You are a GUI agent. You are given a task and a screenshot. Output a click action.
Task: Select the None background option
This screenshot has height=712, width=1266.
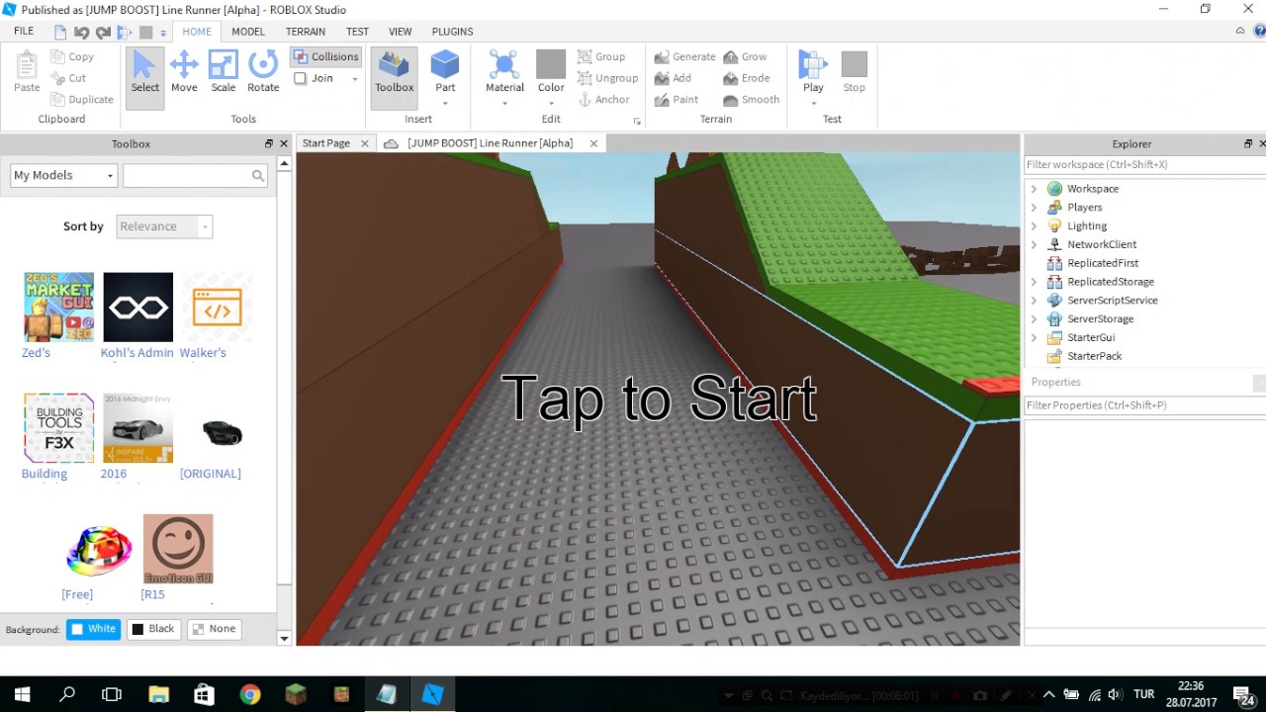tap(214, 629)
